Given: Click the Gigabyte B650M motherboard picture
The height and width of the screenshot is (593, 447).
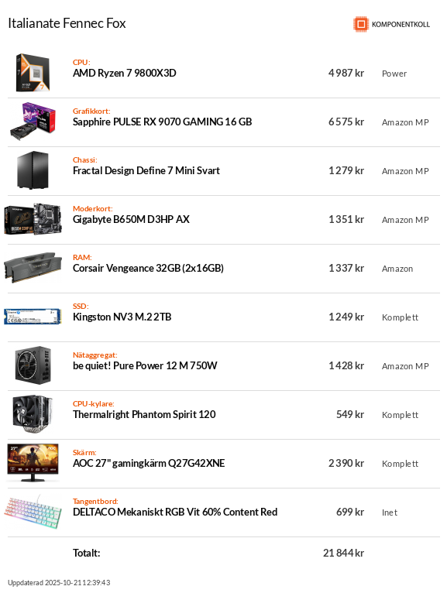Looking at the screenshot, I should pos(33,219).
